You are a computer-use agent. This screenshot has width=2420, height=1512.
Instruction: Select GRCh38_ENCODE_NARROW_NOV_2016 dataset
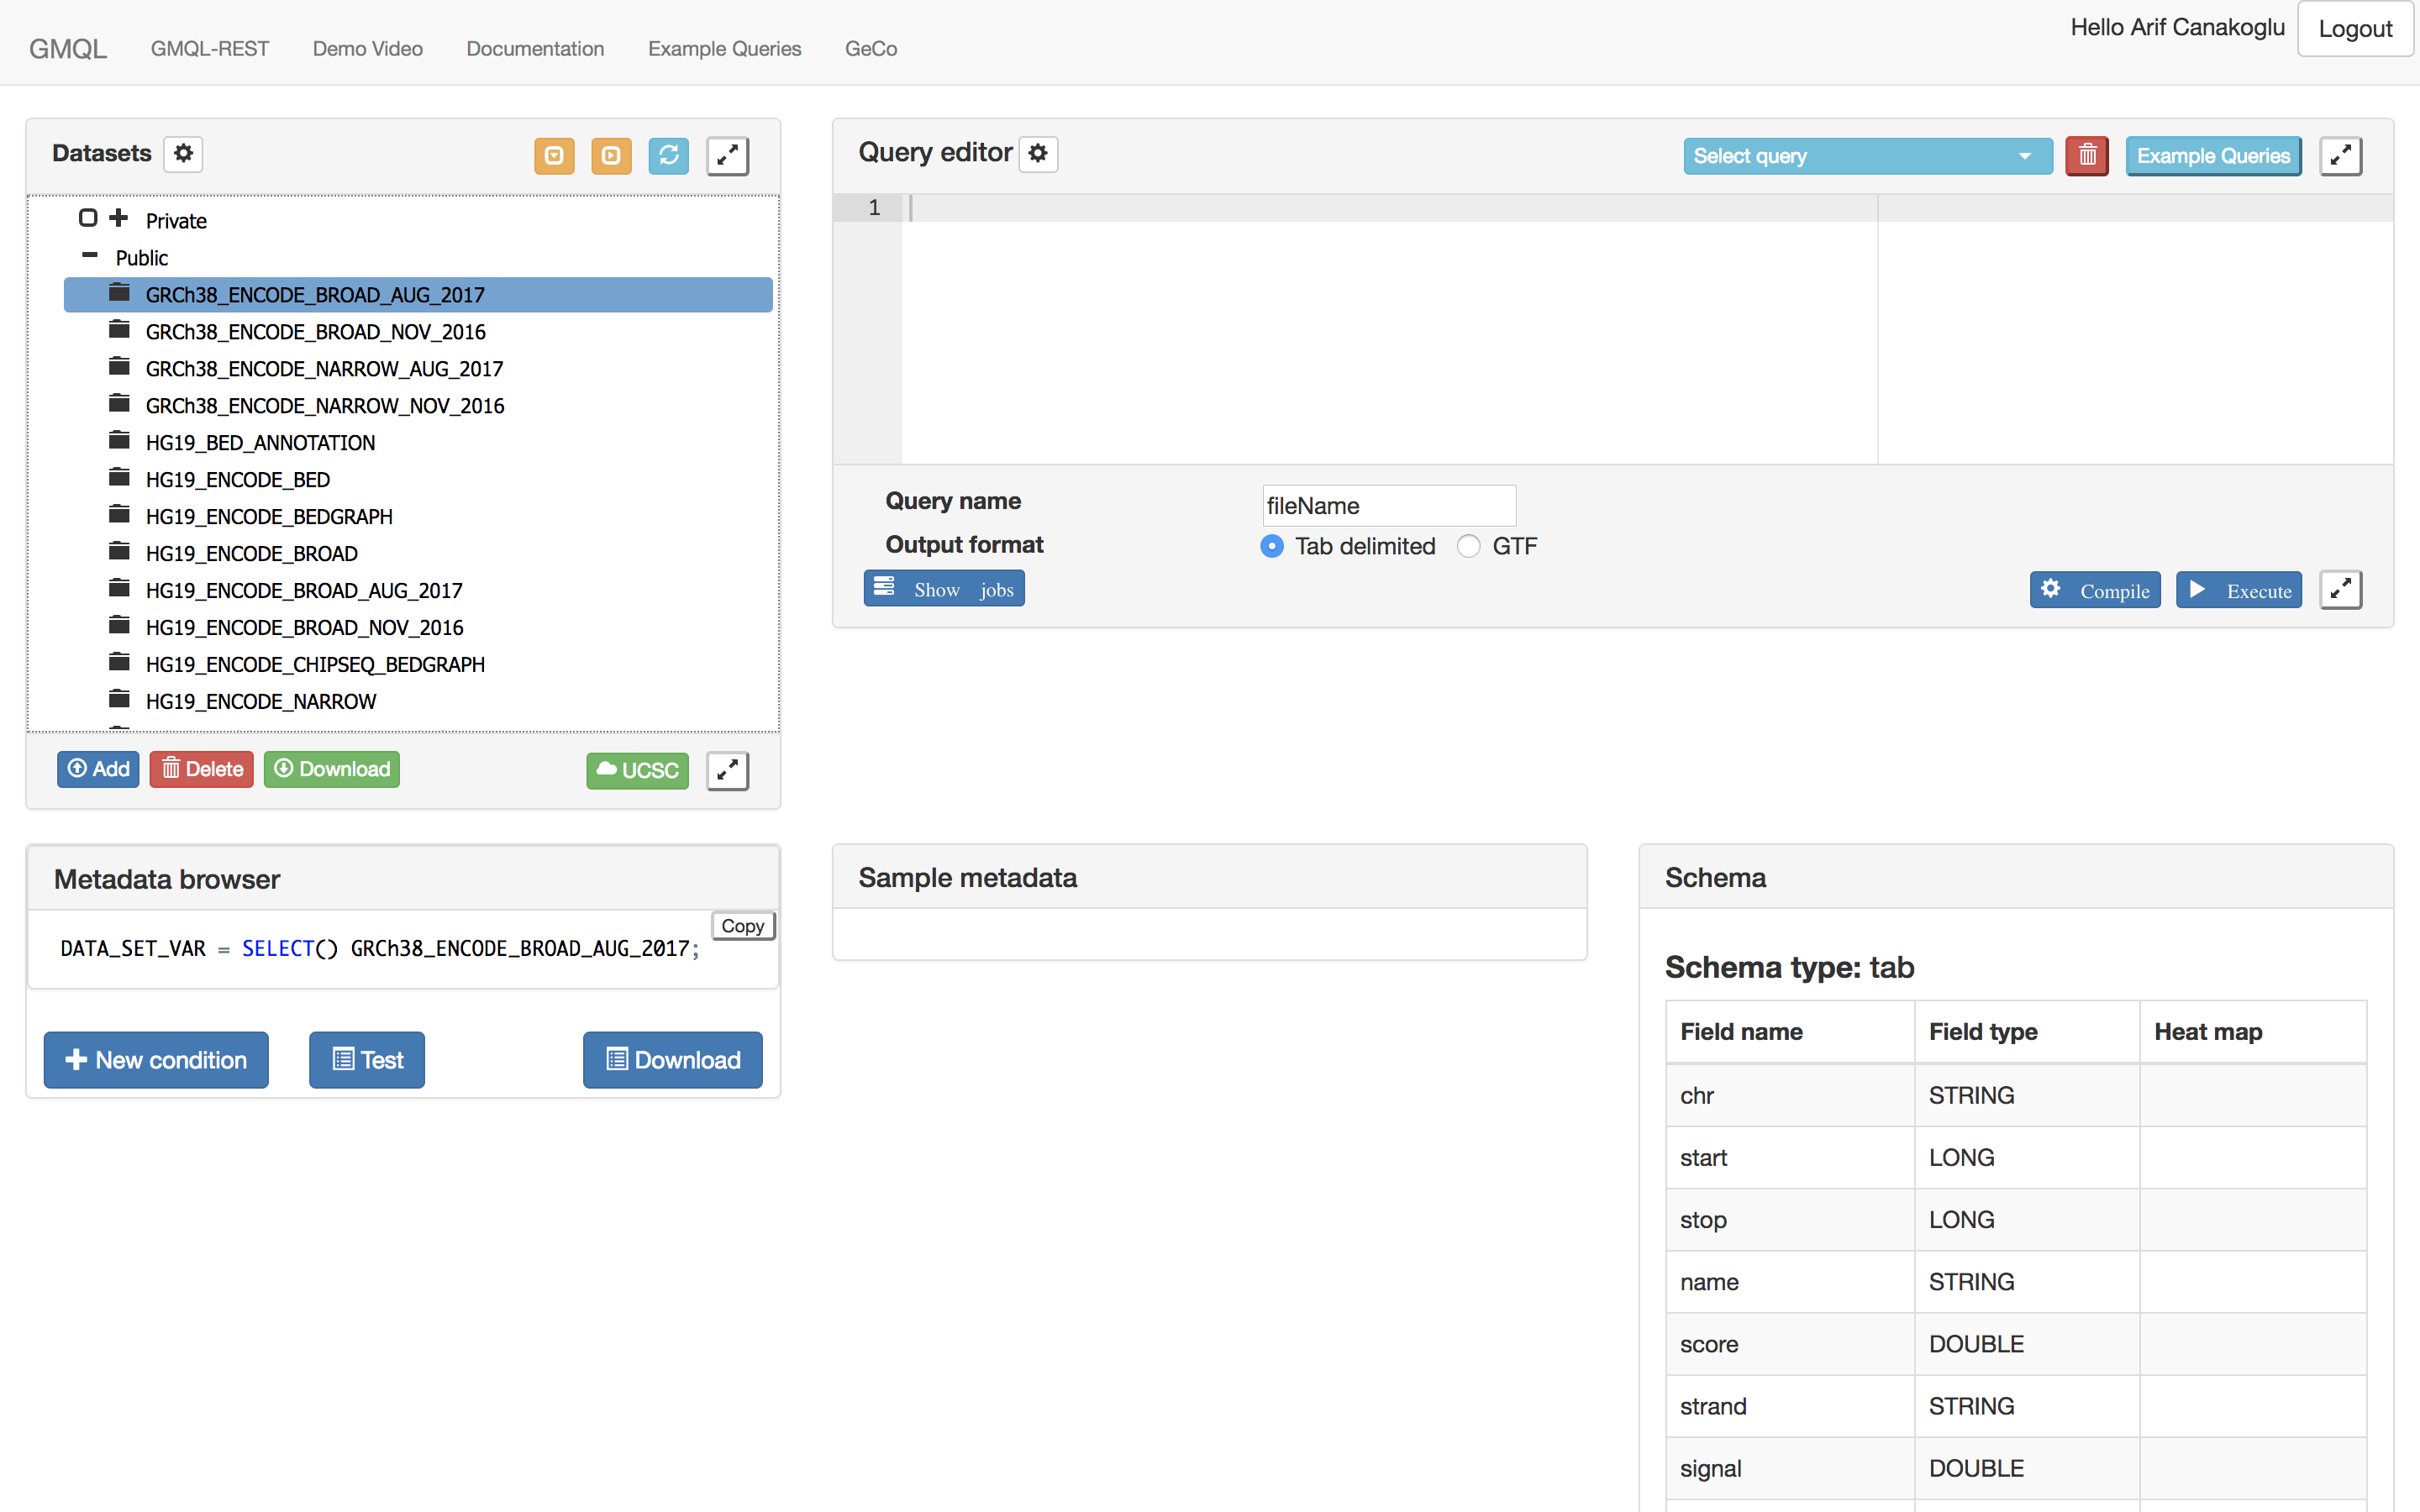(x=325, y=406)
